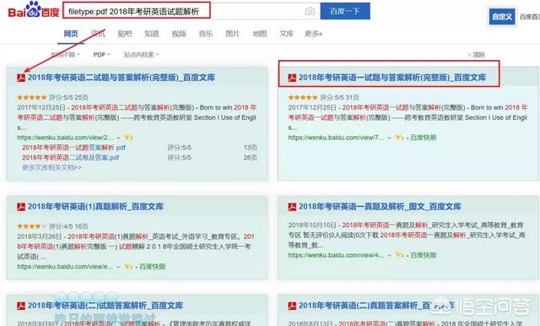Screen dimensions: 540x326
Task: Click PDF icon of 英语一试题与答案解析(完整版) result
Action: pos(292,78)
